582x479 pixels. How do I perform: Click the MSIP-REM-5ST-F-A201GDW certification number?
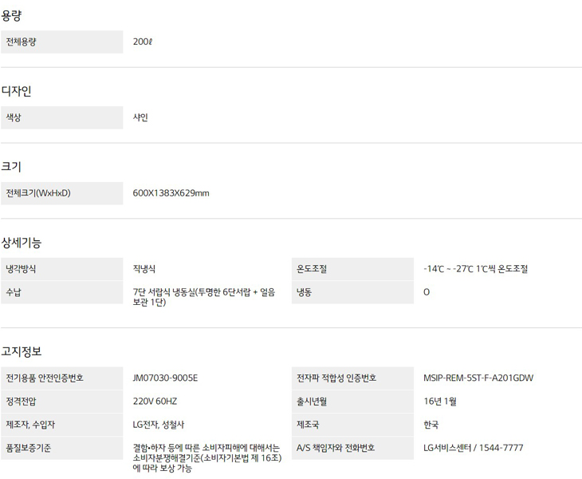point(478,378)
